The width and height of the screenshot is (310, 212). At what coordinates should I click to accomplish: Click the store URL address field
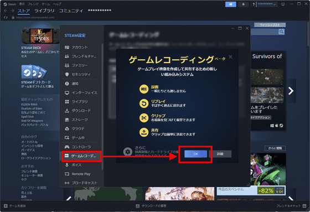click(35, 17)
